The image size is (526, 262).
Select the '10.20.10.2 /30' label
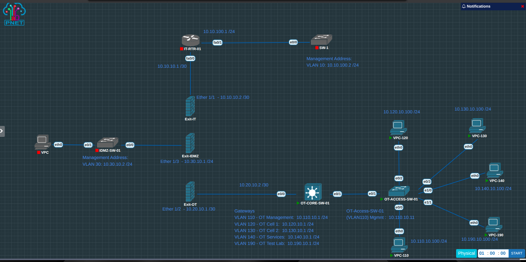coord(254,185)
